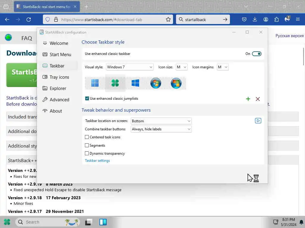The image size is (305, 228).
Task: Click the red X remove start button icon
Action: click(x=258, y=99)
